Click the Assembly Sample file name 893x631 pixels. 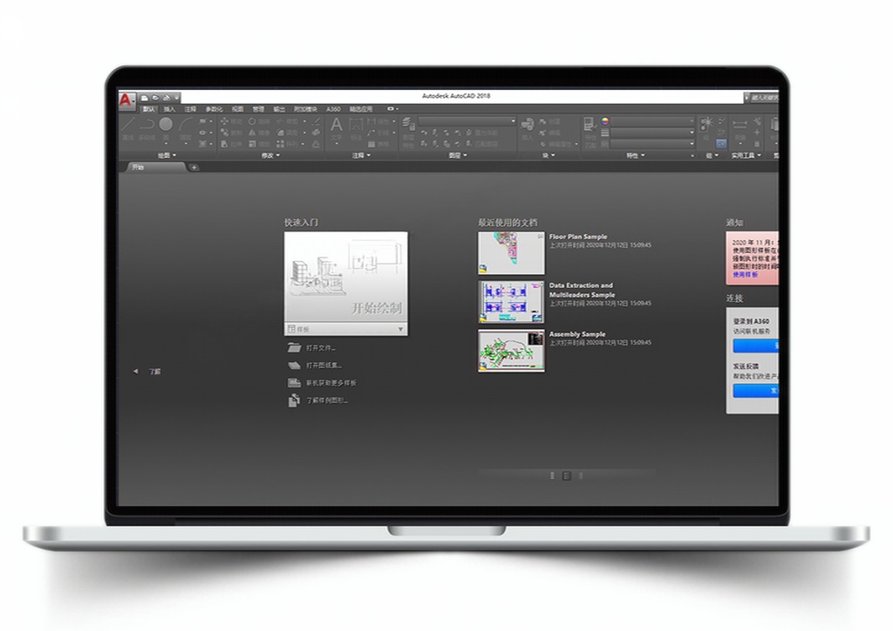click(x=577, y=334)
